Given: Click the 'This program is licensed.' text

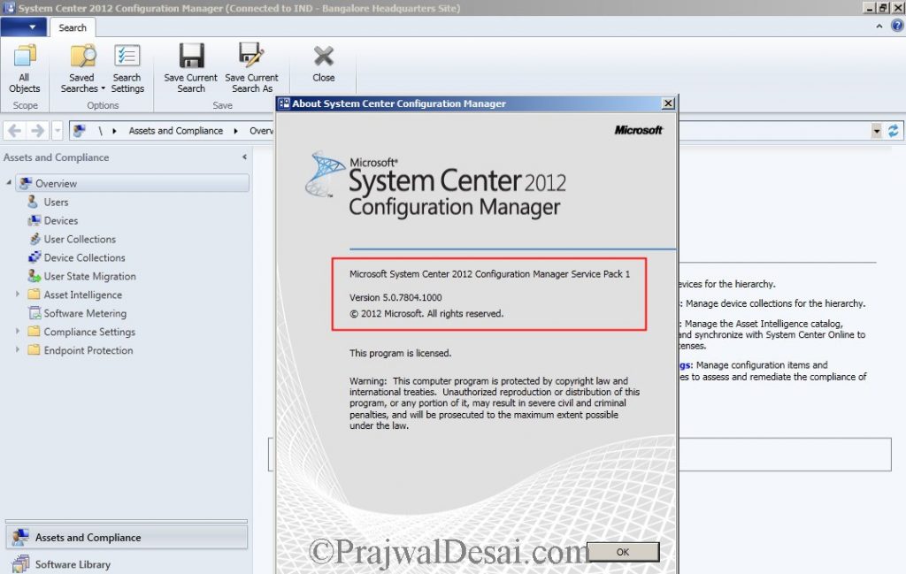Looking at the screenshot, I should point(400,353).
